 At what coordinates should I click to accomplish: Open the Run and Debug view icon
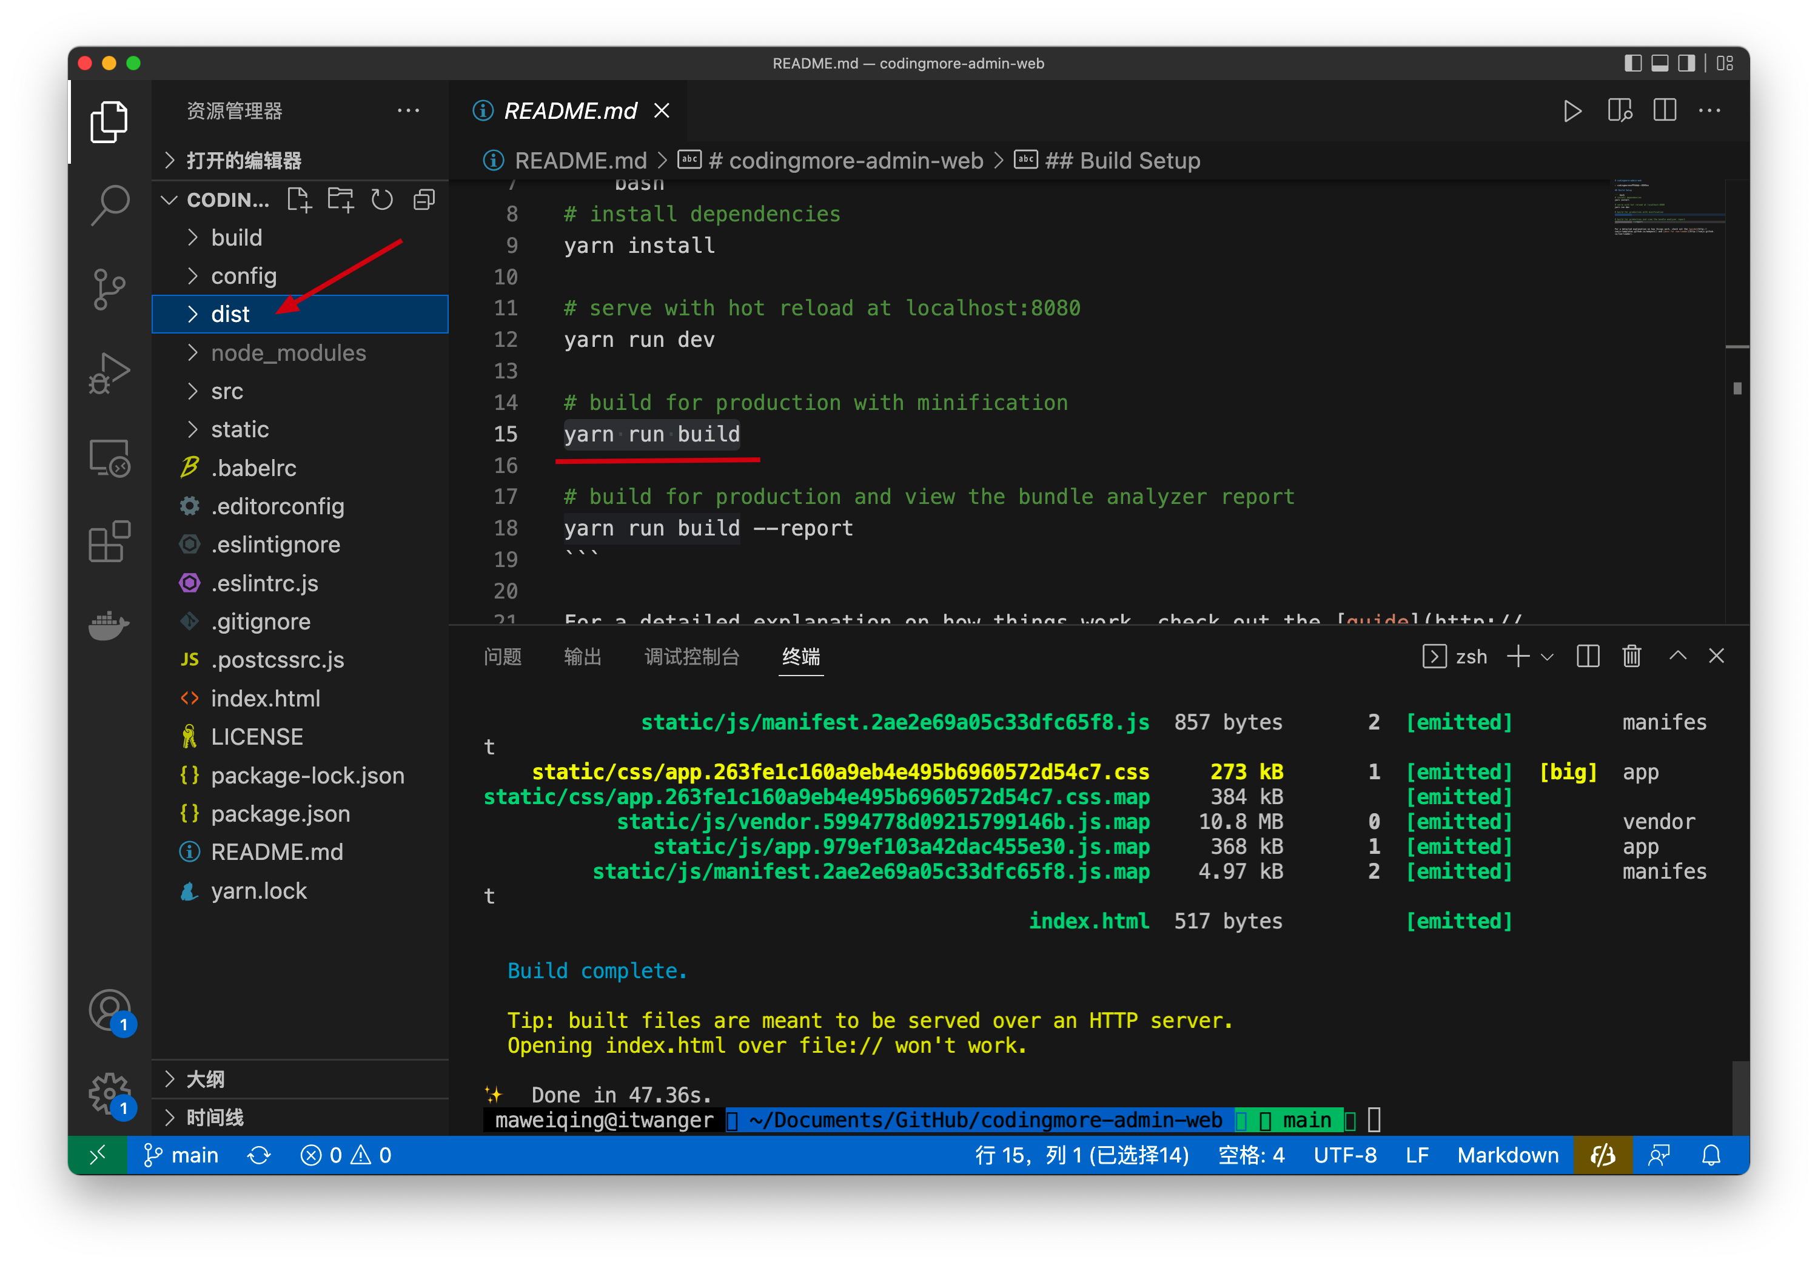(x=109, y=373)
